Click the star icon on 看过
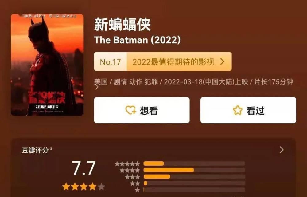Viewport: 307px width, 197px height. pyautogui.click(x=238, y=110)
